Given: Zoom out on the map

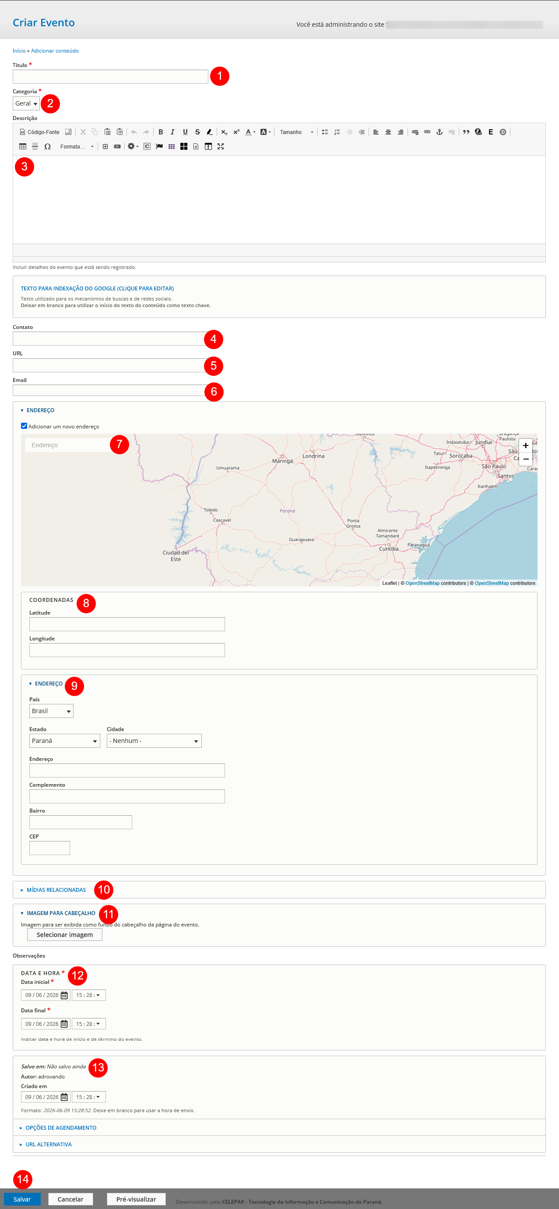Looking at the screenshot, I should pos(526,459).
